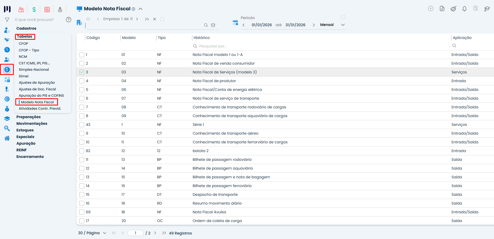This screenshot has width=494, height=239.
Task: Open Apuração do PIS e COFINS item
Action: (x=41, y=96)
